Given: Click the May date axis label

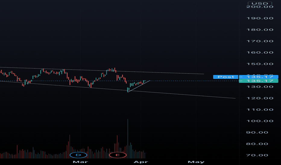Looking at the screenshot, I should click(x=196, y=162).
